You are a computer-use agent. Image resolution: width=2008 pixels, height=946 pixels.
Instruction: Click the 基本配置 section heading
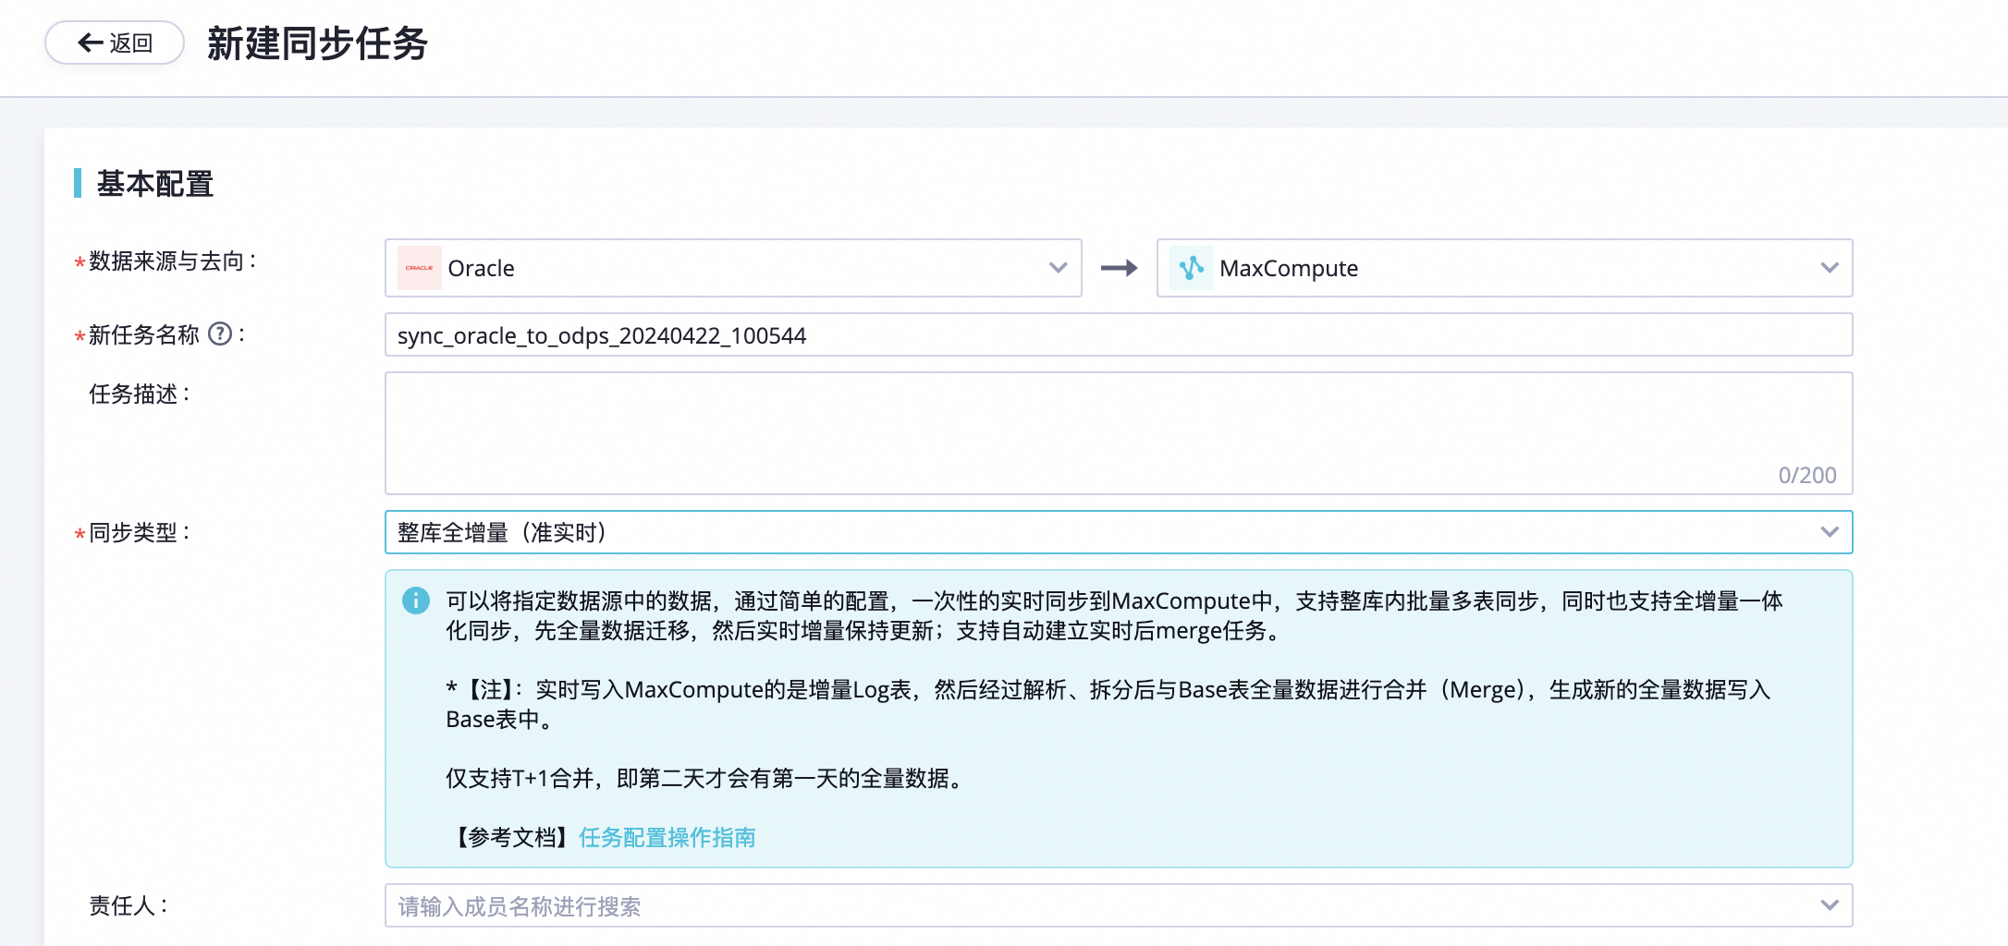pos(154,183)
